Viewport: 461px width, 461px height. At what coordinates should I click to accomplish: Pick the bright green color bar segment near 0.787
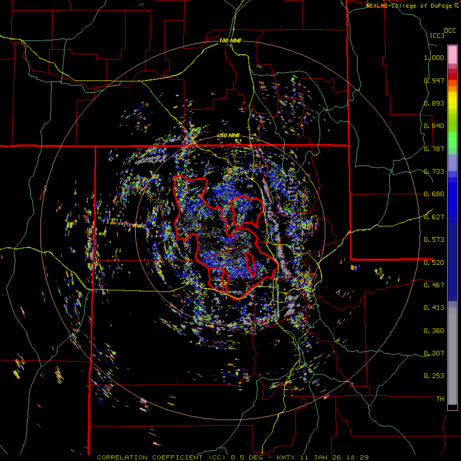452,140
